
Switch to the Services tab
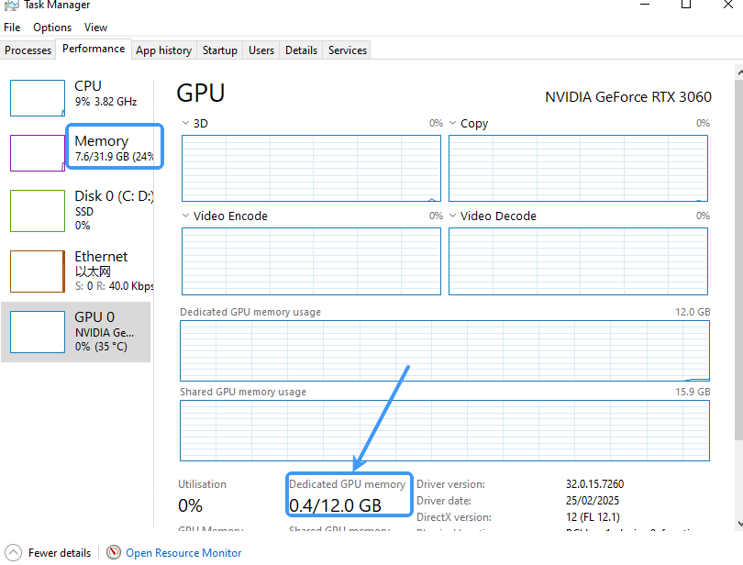pyautogui.click(x=347, y=50)
